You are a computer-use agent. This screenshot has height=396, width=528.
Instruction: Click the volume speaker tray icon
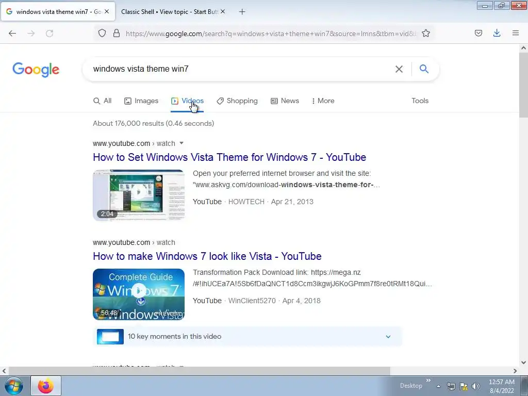pos(476,386)
